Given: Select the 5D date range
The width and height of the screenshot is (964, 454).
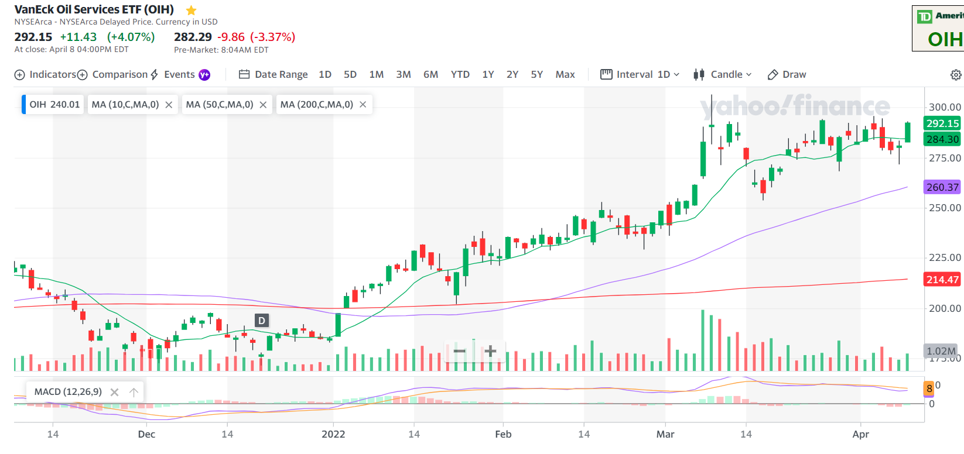Looking at the screenshot, I should point(350,74).
